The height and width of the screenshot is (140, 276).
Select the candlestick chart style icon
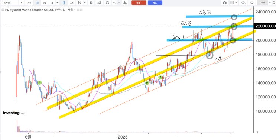[64, 3]
